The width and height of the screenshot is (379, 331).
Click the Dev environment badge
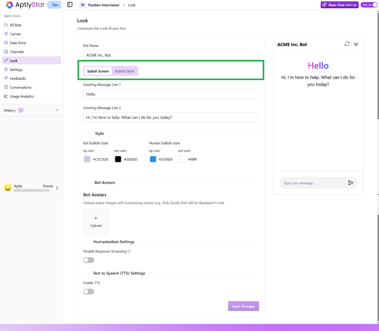[x=54, y=5]
